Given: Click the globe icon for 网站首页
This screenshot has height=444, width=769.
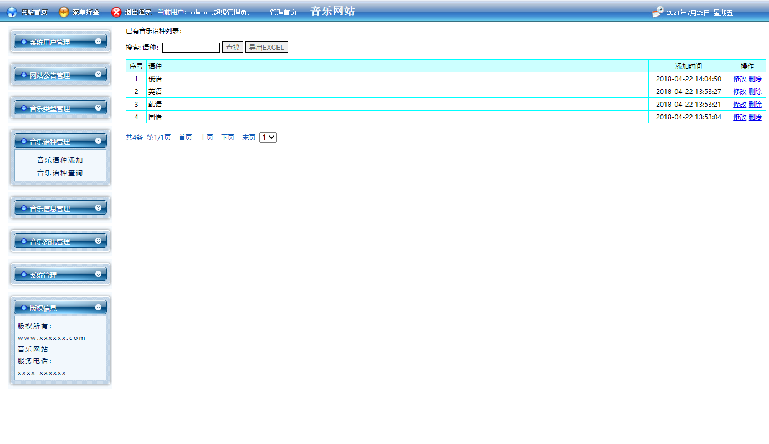Looking at the screenshot, I should pos(12,12).
